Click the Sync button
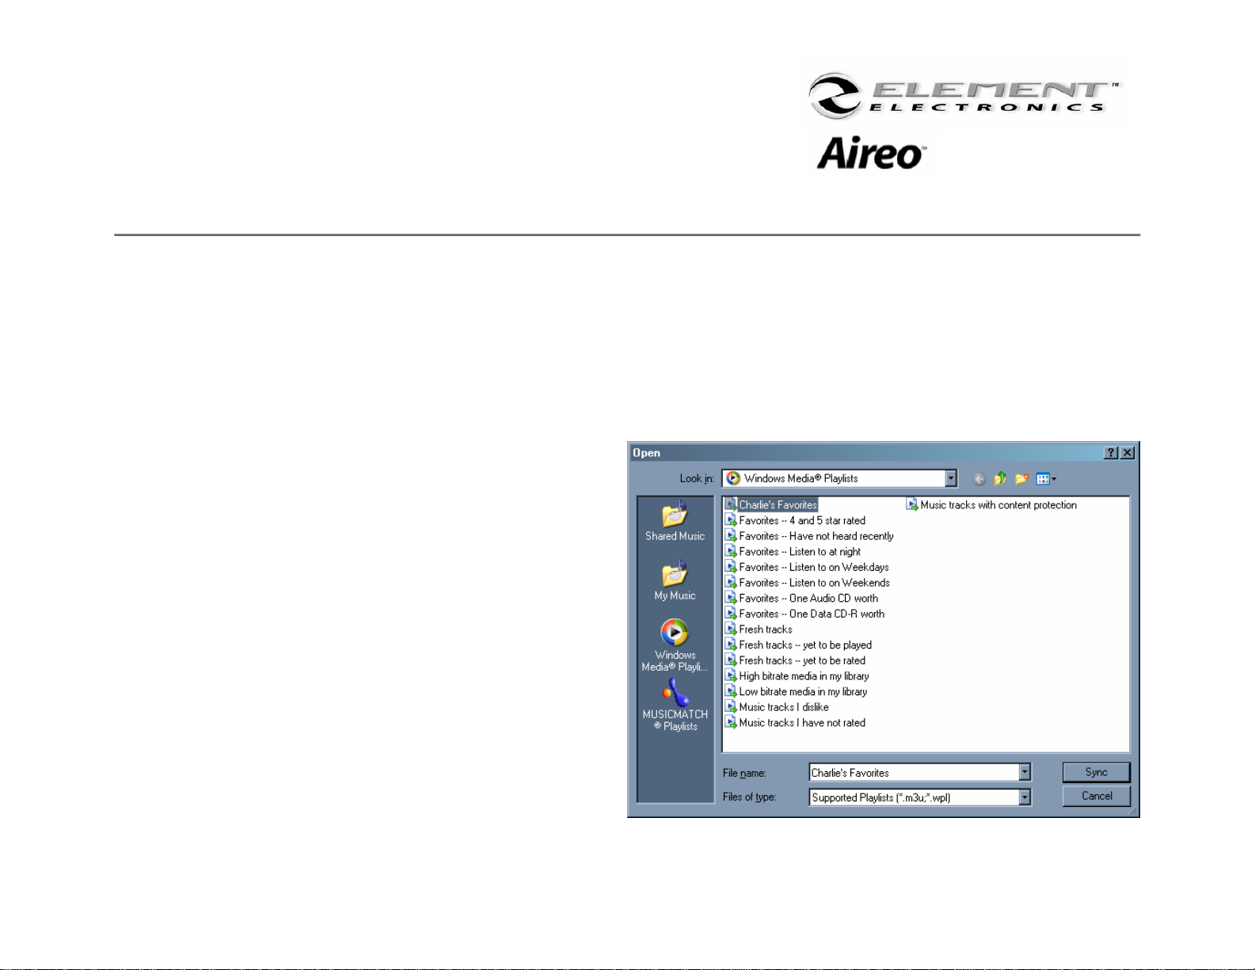The width and height of the screenshot is (1255, 970). [x=1097, y=772]
